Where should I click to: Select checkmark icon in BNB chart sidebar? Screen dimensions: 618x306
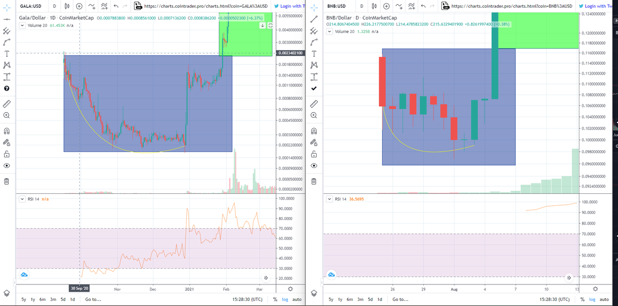(x=313, y=88)
